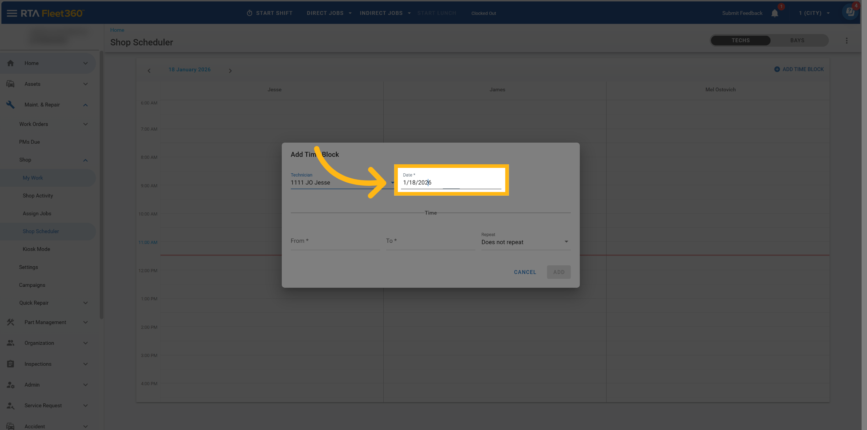This screenshot has height=430, width=867.
Task: Click the Add Time Block plus icon
Action: 777,69
